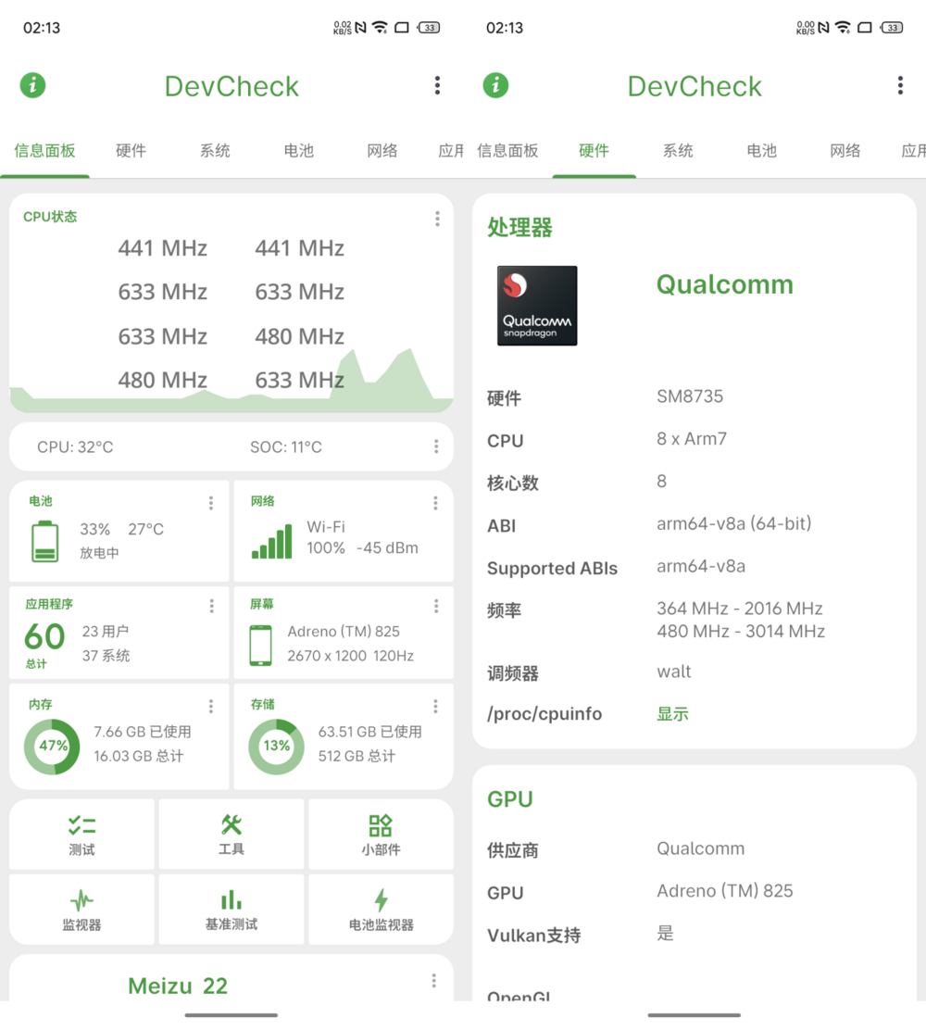Viewport: 926px width, 1030px height.
Task: Tap the "SOC: 11°C" reading
Action: pos(286,447)
